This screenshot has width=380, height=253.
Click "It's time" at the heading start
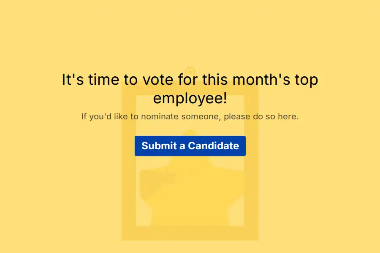point(88,79)
